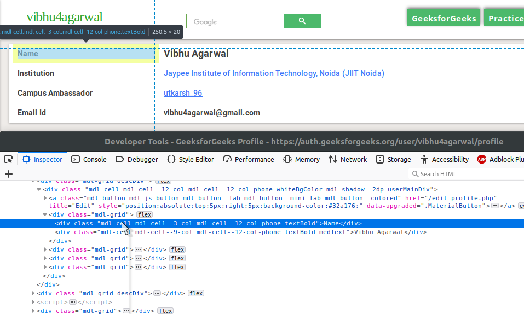This screenshot has height=314, width=524.
Task: Expand the lower mdl-grid descDiv node
Action: coord(33,293)
